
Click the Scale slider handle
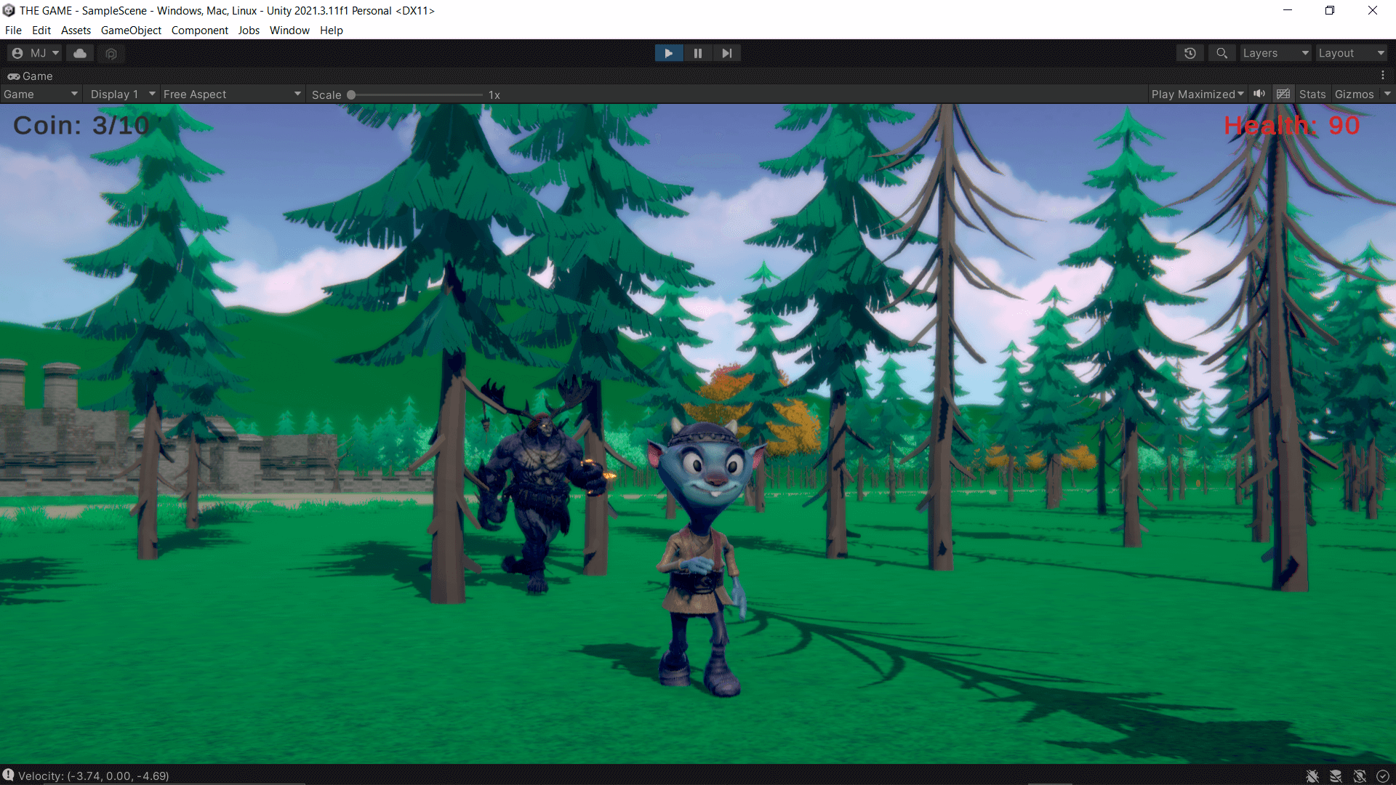tap(351, 94)
